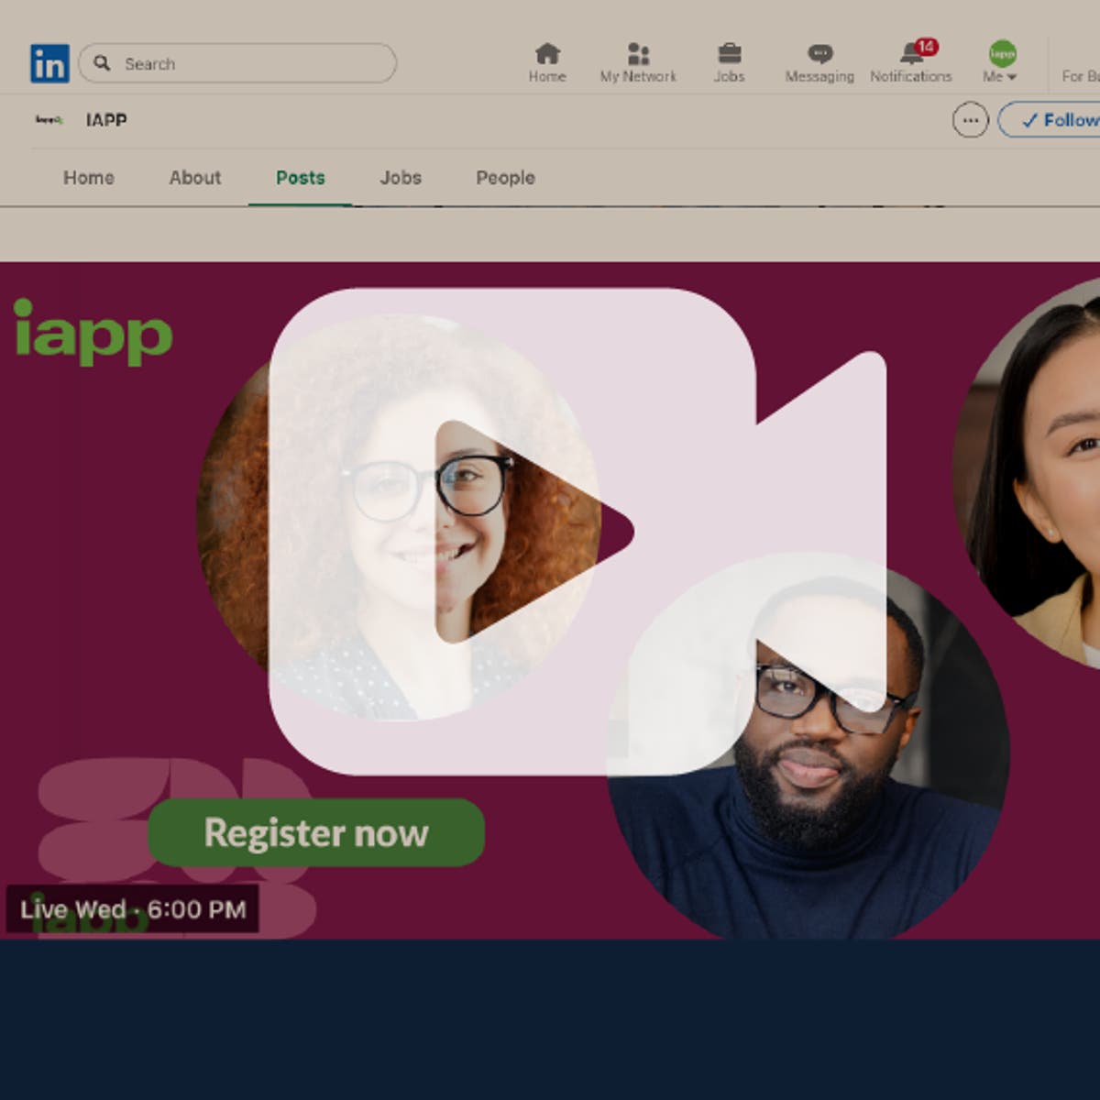The image size is (1100, 1100).
Task: Switch to the page Home tab
Action: coord(89,178)
